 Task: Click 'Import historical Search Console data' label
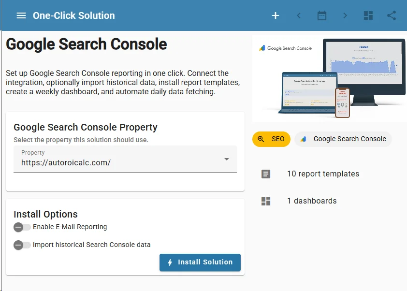tap(92, 245)
